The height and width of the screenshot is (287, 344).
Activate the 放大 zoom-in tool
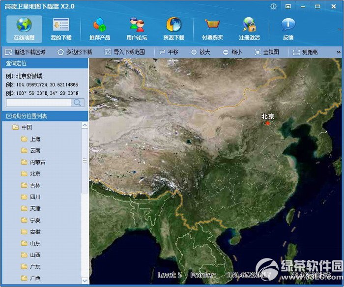(201, 52)
